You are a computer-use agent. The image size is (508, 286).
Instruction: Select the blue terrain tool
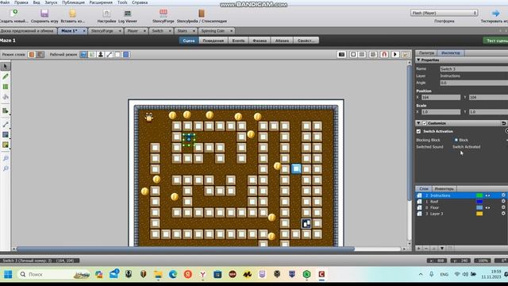pyautogui.click(x=6, y=134)
